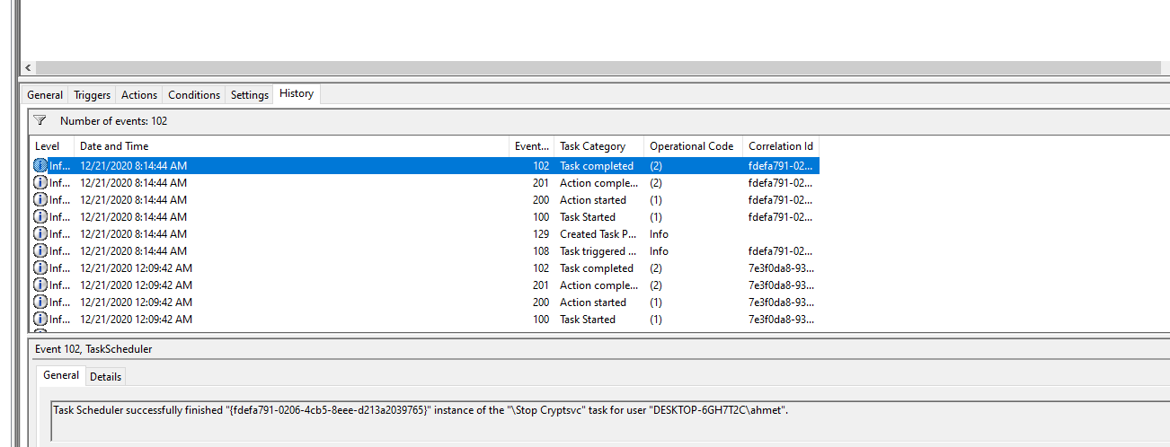The height and width of the screenshot is (447, 1170).
Task: Open the General tab of the task properties
Action: (45, 95)
